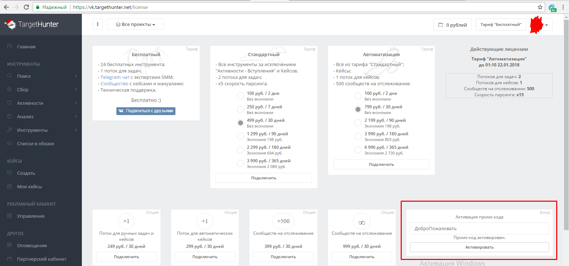Click the promo code input field
Screen dimensions: 569x266
pyautogui.click(x=479, y=228)
